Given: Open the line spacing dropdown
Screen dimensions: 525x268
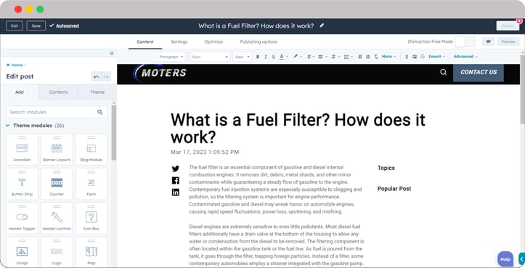Looking at the screenshot, I should (349, 57).
